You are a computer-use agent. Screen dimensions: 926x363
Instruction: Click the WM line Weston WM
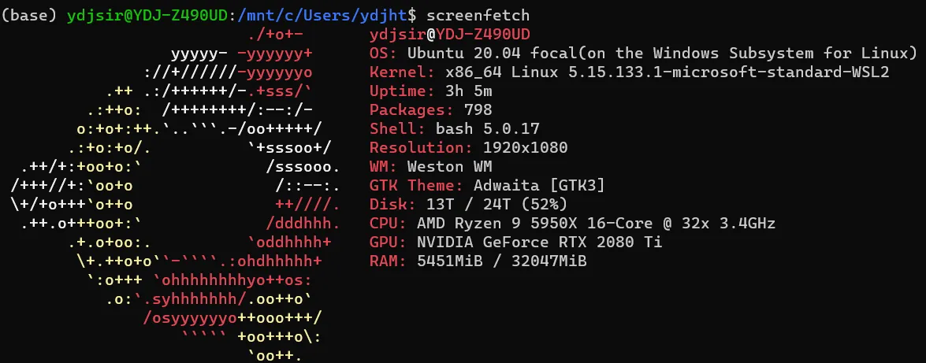coord(449,167)
